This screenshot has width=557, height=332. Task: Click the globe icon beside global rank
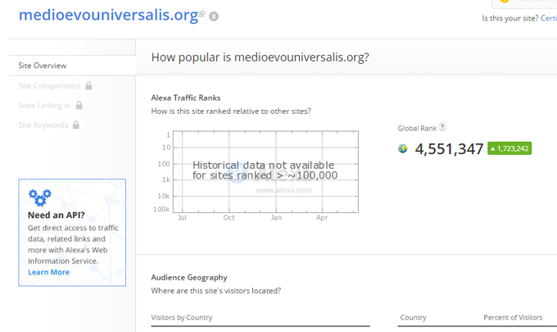402,148
